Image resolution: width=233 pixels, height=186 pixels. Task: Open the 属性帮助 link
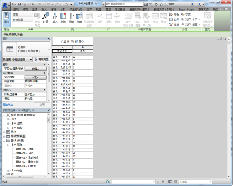(8, 104)
